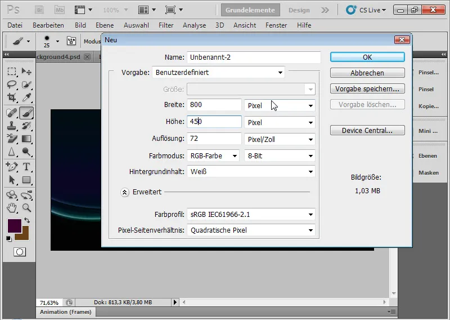This screenshot has height=320, width=450.
Task: Select the Rectangular Marquee tool
Action: (x=11, y=72)
